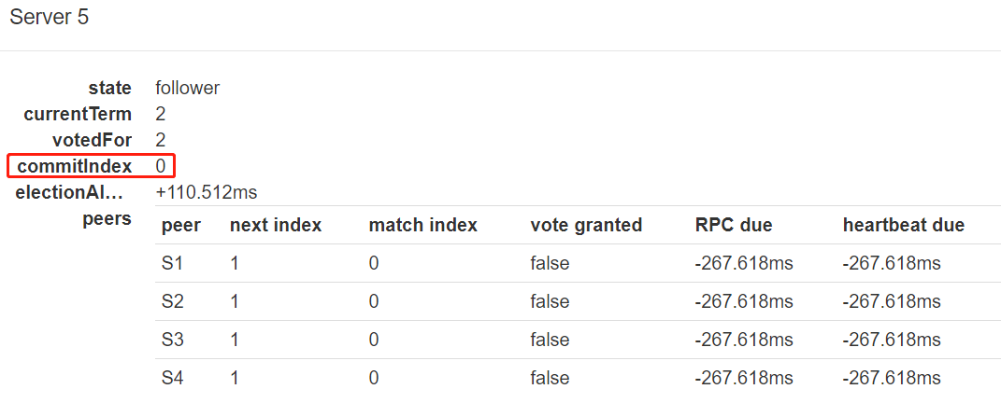Click the Server 5 dialog title
This screenshot has height=403, width=1001.
50,17
